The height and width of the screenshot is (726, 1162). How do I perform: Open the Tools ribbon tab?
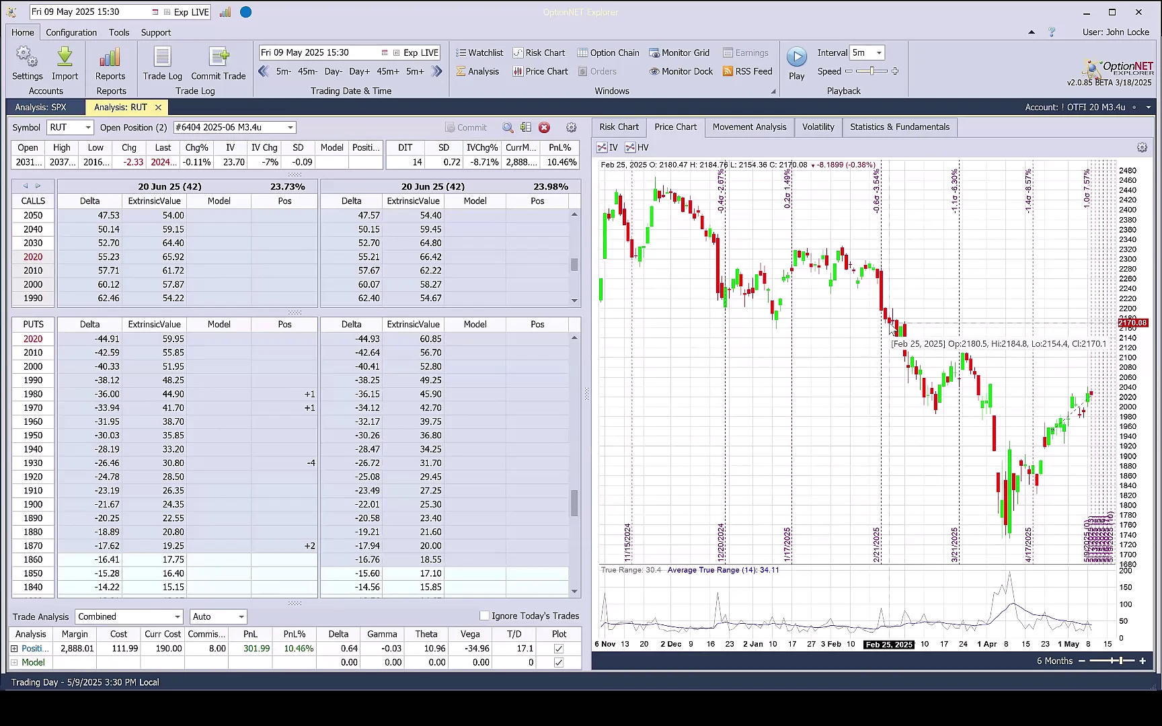[x=119, y=32]
